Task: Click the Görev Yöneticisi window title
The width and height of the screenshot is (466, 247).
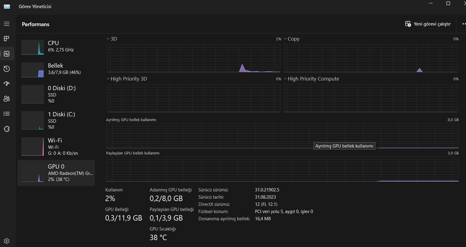Action: 35,7
